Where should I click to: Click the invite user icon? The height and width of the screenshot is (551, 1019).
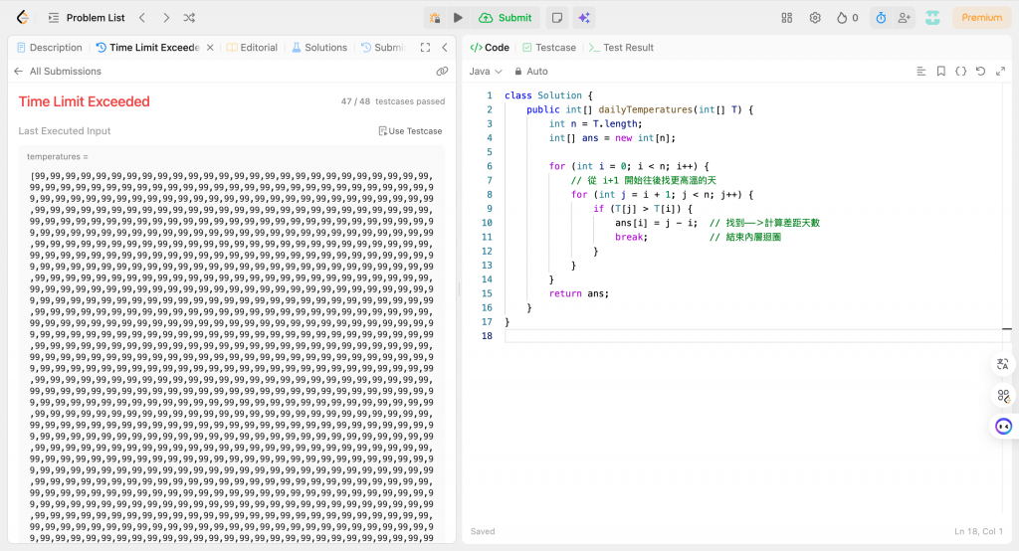pyautogui.click(x=904, y=18)
